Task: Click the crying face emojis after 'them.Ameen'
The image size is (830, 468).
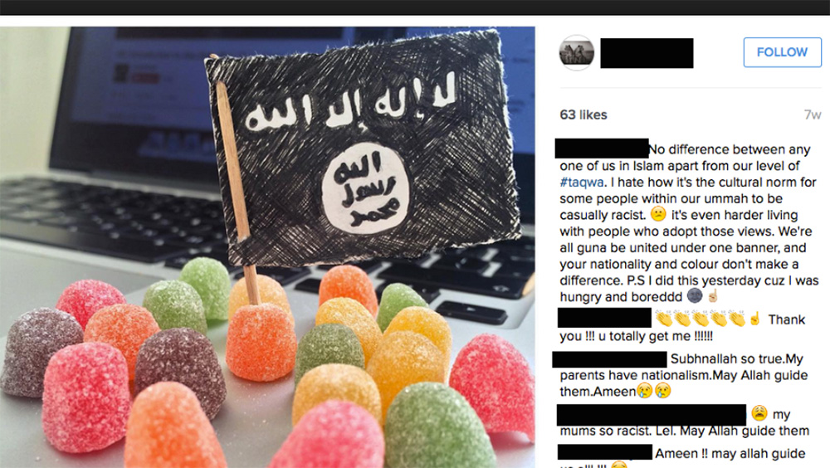Action: coord(654,391)
